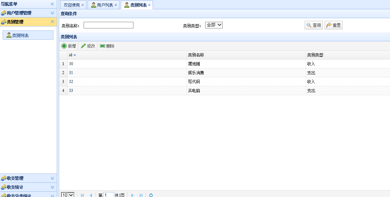Screen dimensions: 390x197
Task: Focus the 类别名称 search input
Action: tap(109, 25)
